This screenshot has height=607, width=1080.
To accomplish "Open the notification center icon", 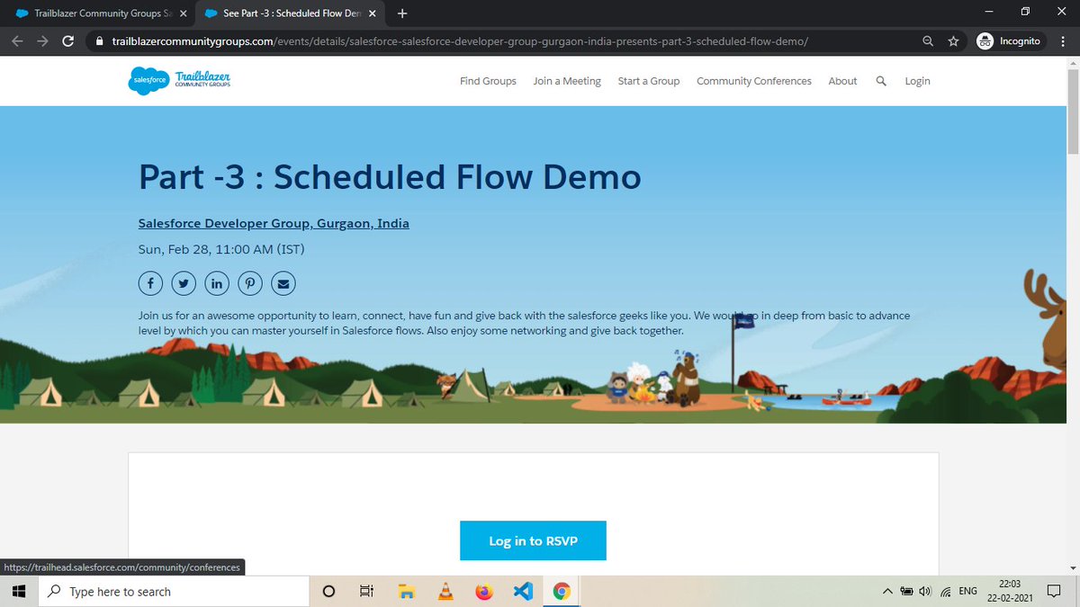I will 1052,591.
